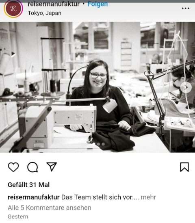
Task: Expand the caption with mehr
Action: (148, 197)
